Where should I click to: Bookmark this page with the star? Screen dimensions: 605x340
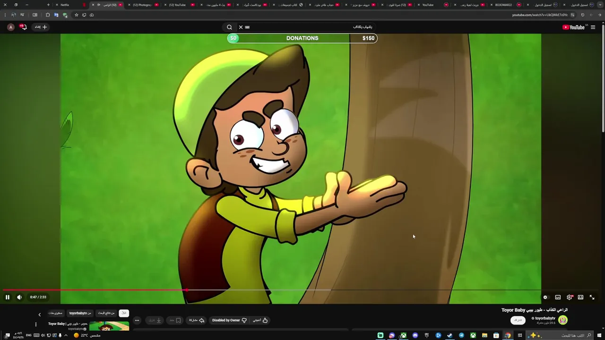click(77, 15)
